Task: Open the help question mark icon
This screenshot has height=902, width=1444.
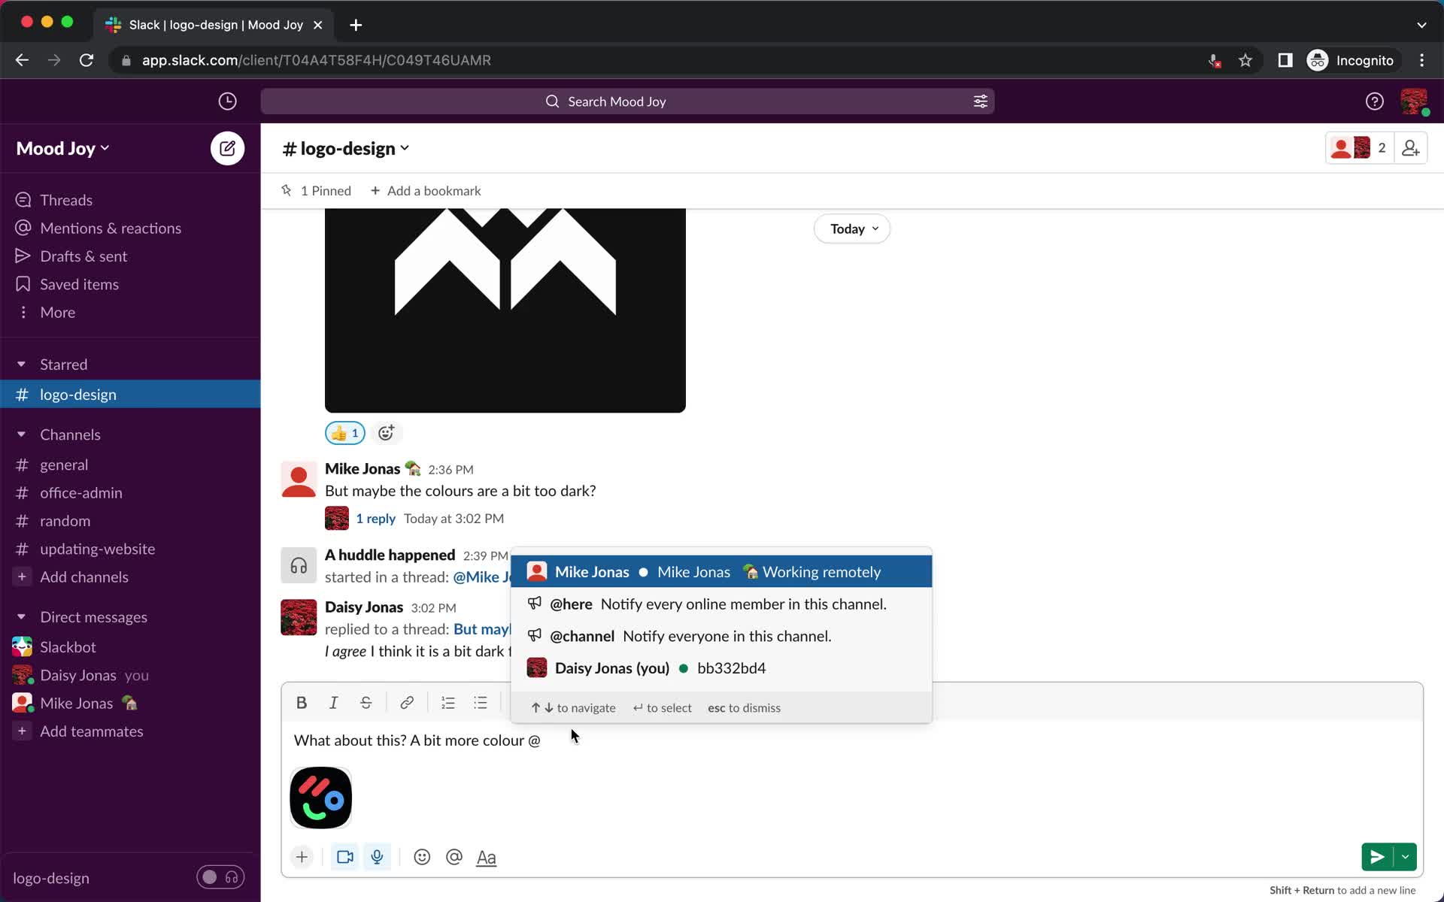Action: coord(1374,101)
